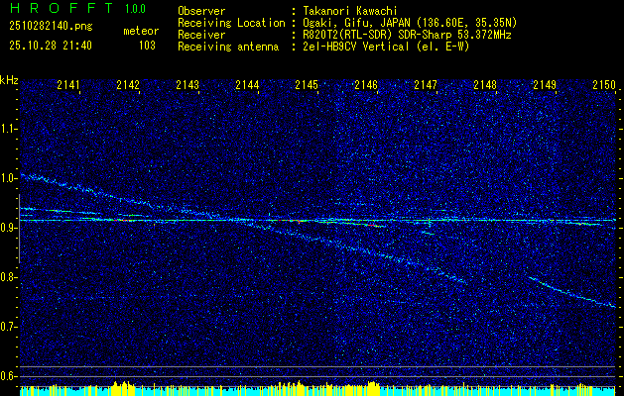Click the date stamp 25.10.28 21:40
Viewport: 624px width, 396px height.
coord(51,46)
